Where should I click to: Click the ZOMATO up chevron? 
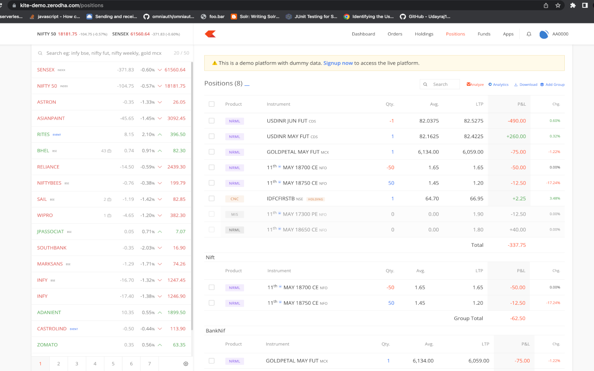pos(160,345)
